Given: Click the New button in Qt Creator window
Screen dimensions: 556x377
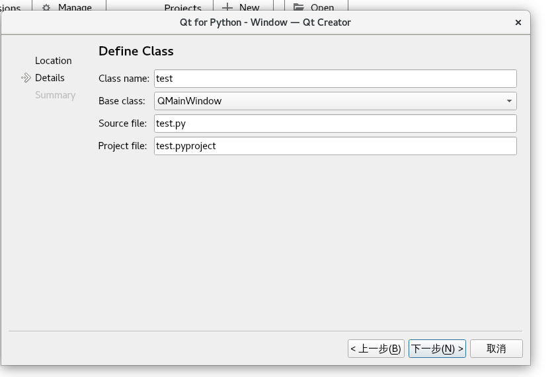Looking at the screenshot, I should point(243,6).
